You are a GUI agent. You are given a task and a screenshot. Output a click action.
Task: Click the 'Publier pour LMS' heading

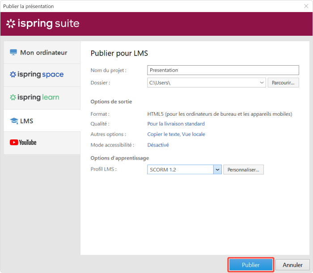tap(119, 53)
